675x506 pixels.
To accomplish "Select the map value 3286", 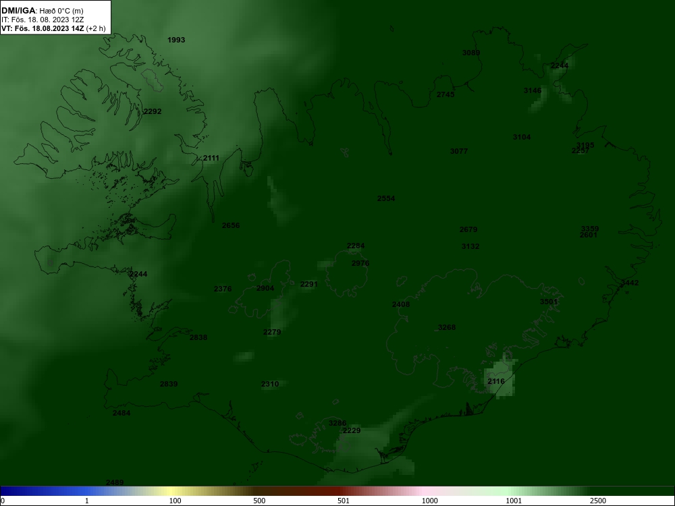I will pos(337,424).
